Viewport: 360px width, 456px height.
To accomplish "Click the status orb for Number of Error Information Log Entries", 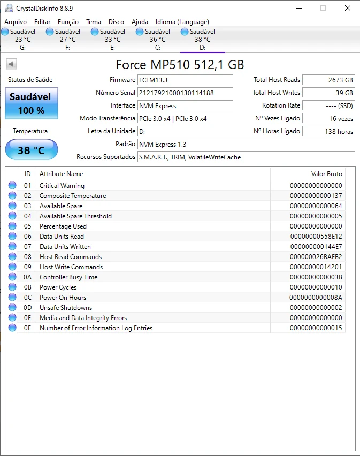I will coord(12,328).
